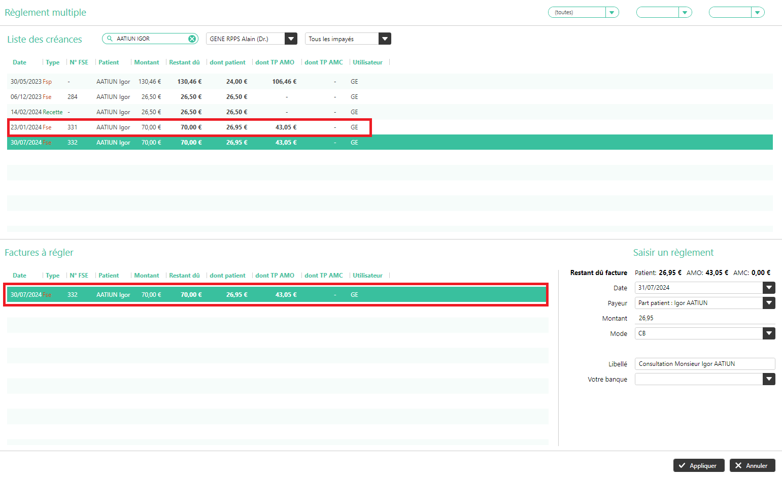The height and width of the screenshot is (477, 782).
Task: Select the 14/02/2024 Recette row
Action: click(x=203, y=112)
